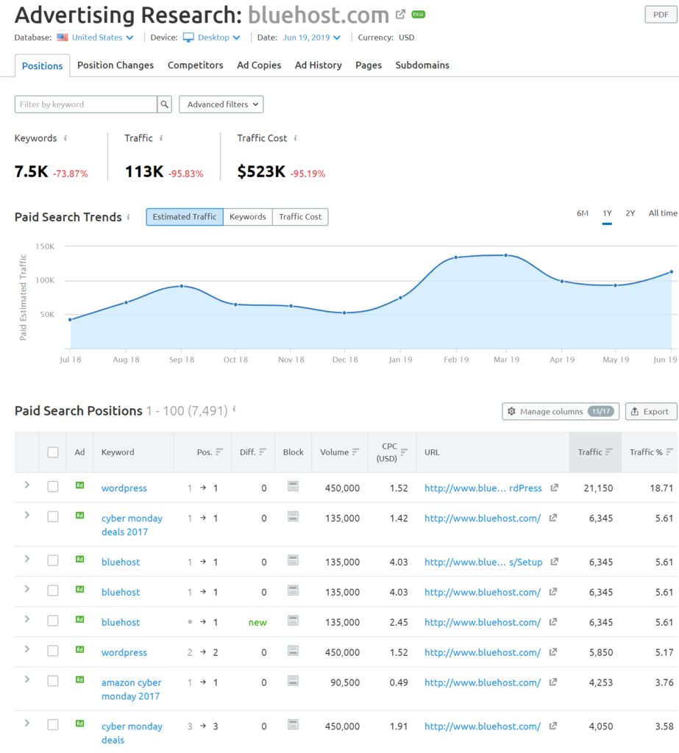Click the Manage columns button
679x753 pixels.
pos(561,412)
